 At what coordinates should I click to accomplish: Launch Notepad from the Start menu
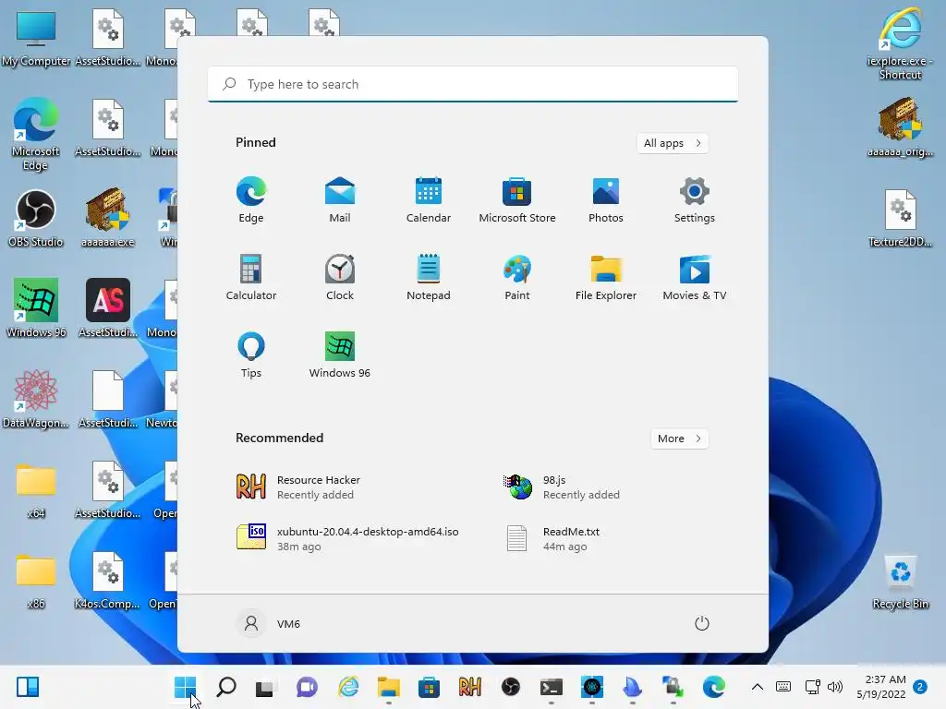click(x=429, y=277)
